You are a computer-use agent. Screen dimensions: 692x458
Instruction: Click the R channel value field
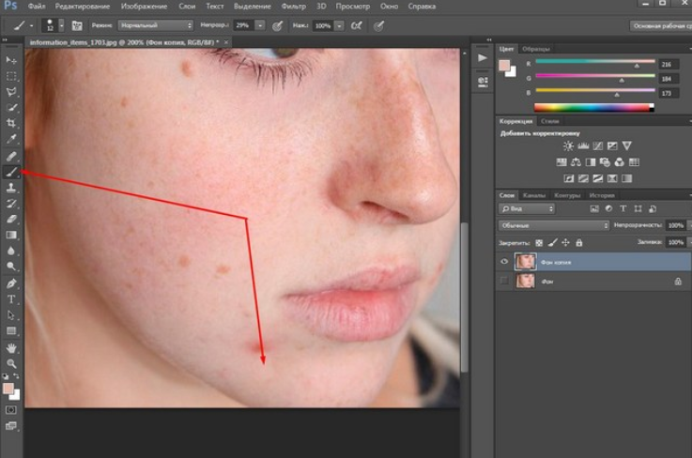[x=669, y=65]
